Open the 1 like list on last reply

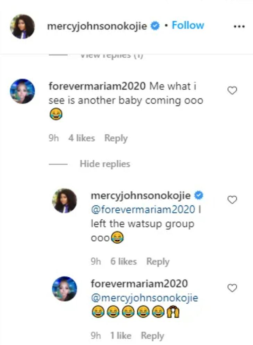point(121,336)
